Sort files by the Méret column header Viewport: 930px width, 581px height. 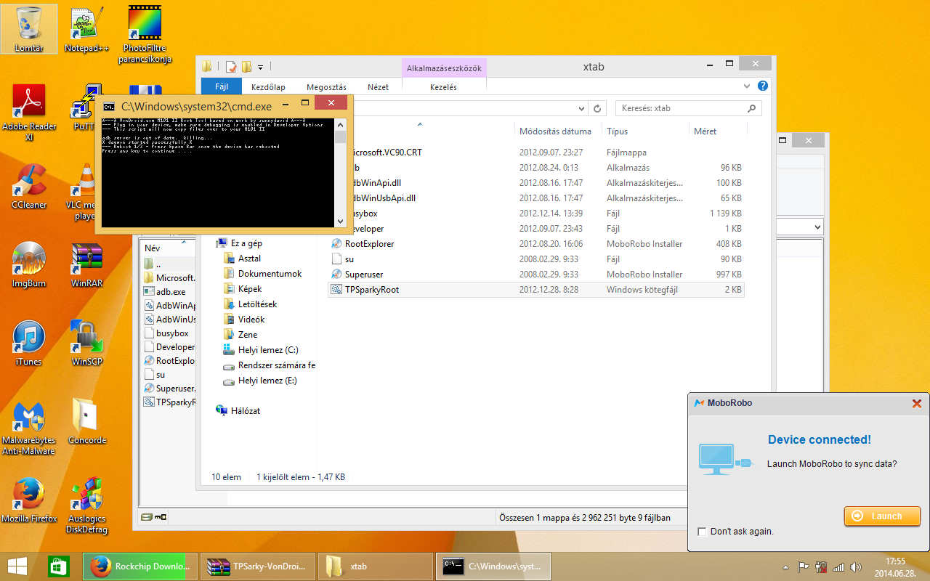coord(705,131)
